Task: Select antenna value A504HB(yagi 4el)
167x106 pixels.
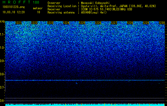Action: [94, 12]
